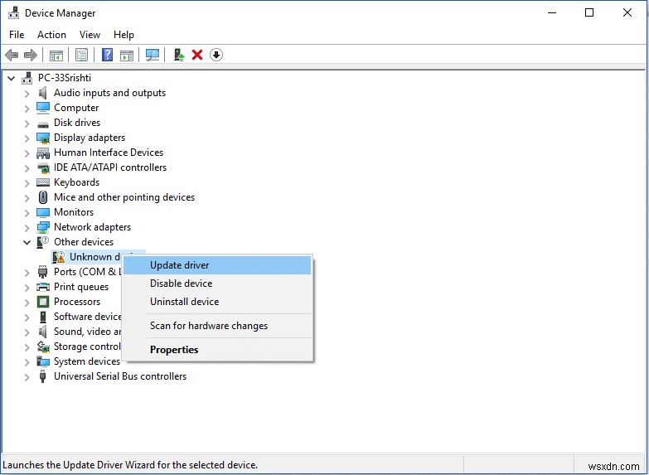This screenshot has height=475, width=649.
Task: Click the Forward arrow toolbar icon
Action: tap(31, 55)
